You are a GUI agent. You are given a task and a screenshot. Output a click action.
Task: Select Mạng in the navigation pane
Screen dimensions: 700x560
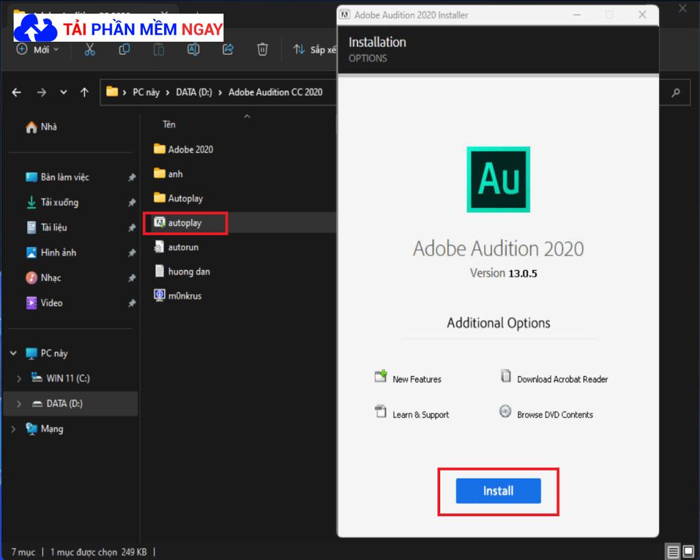coord(44,429)
